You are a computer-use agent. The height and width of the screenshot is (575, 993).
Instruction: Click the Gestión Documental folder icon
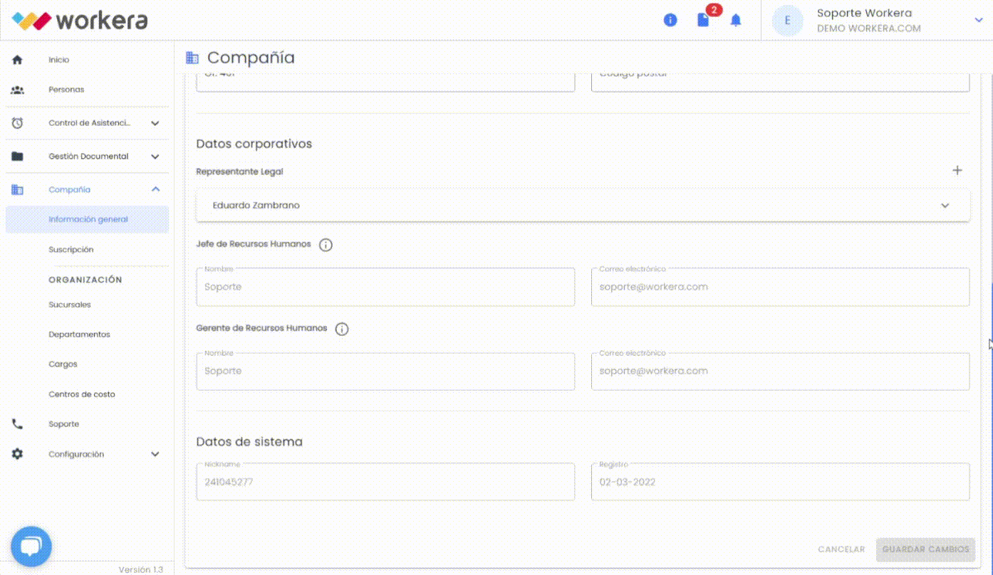pos(18,157)
